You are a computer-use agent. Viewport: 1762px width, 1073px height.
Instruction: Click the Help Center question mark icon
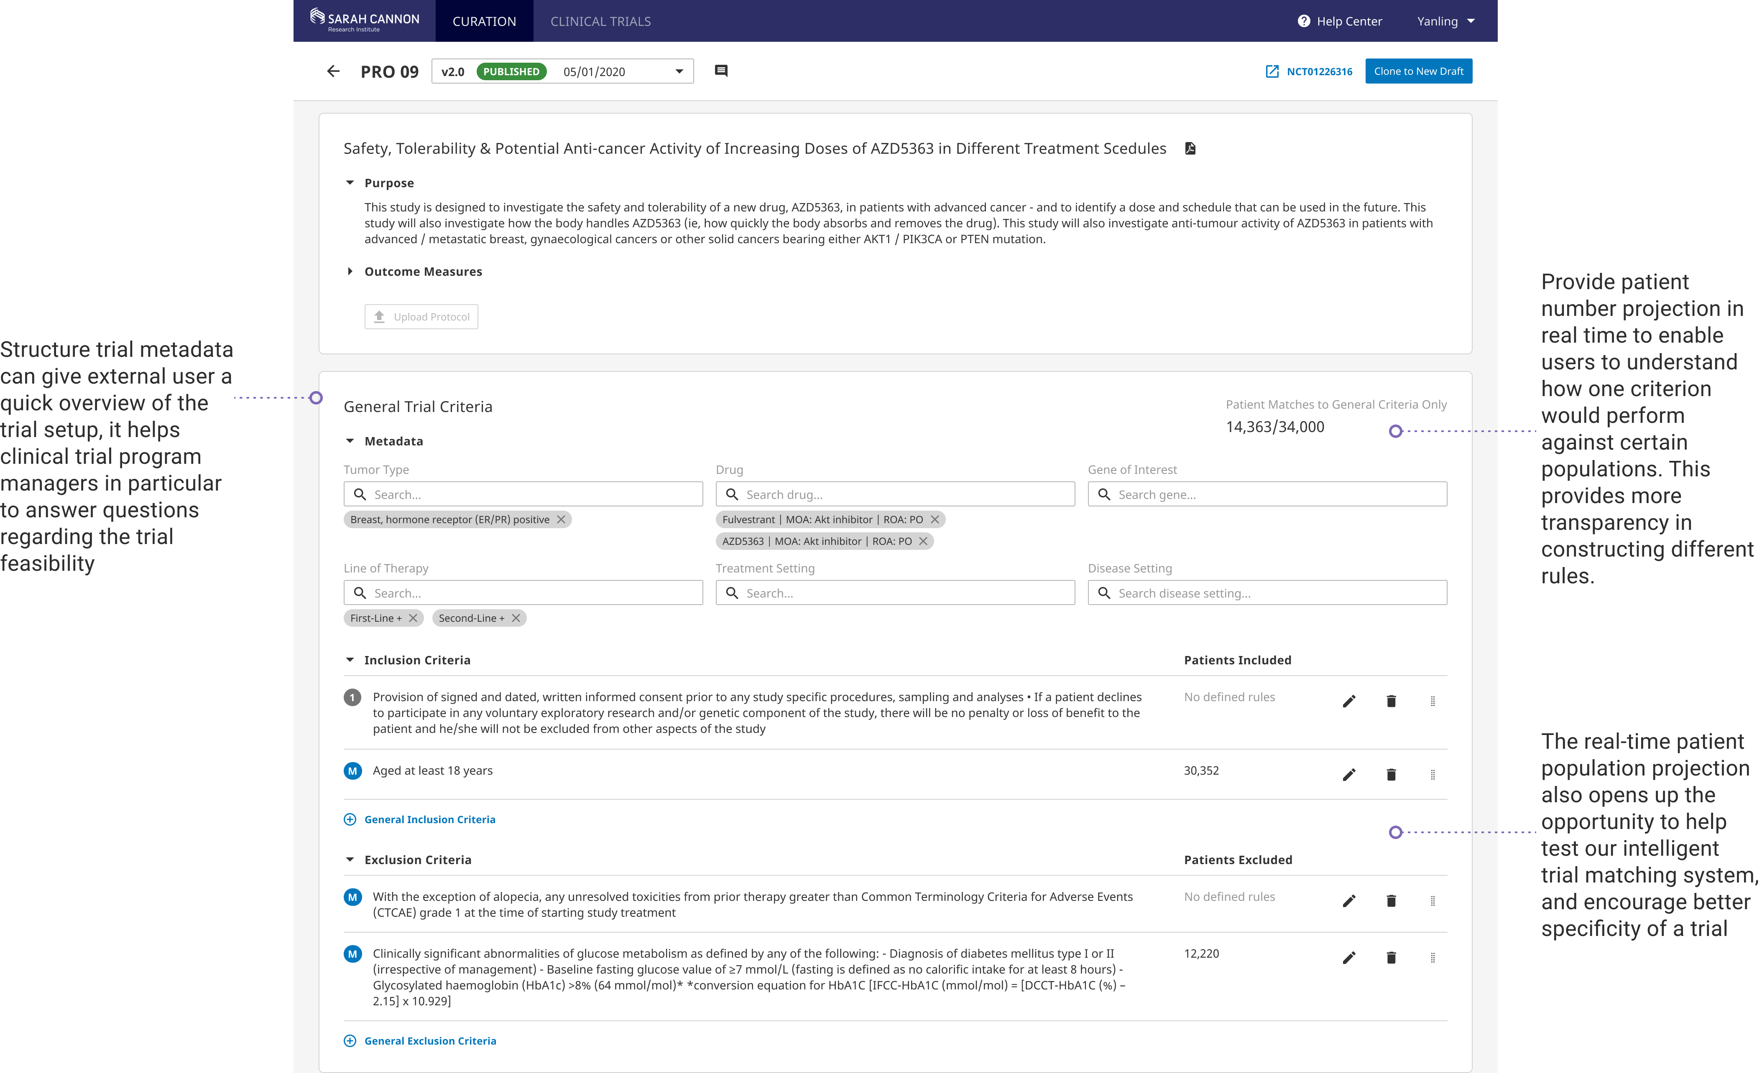click(1304, 21)
